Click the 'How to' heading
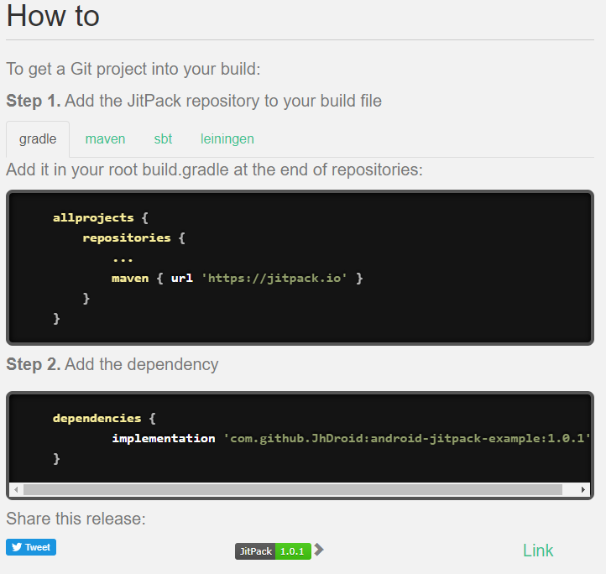The image size is (606, 574). tap(53, 16)
